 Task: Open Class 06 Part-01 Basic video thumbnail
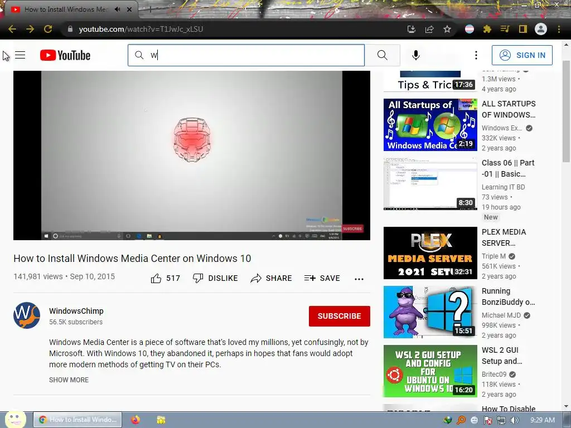(x=430, y=184)
